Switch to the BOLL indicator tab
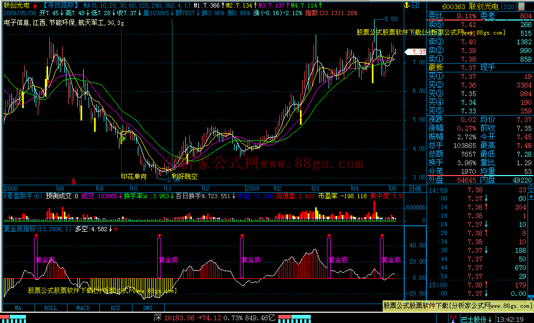 (51, 308)
